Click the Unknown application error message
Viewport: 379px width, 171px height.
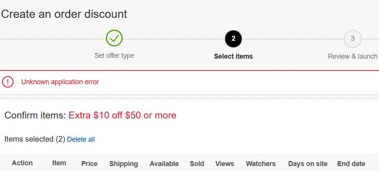[x=60, y=82]
